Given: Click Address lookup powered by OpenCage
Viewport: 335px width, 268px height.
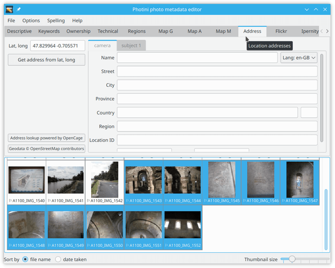Looking at the screenshot, I should click(47, 138).
